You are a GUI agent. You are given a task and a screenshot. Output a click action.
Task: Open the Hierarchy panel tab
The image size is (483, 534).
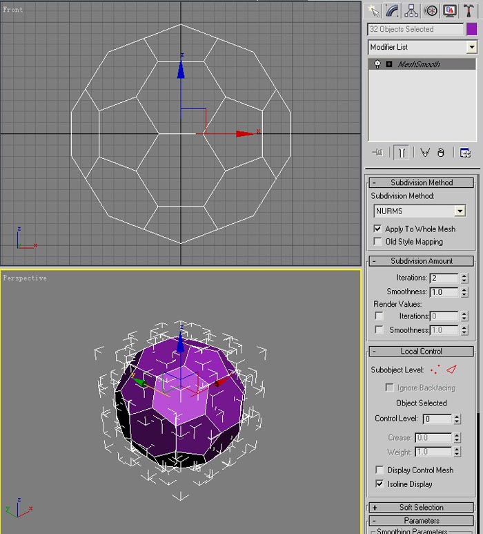(411, 10)
